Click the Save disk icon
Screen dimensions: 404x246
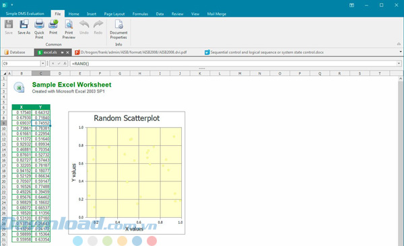click(x=9, y=24)
